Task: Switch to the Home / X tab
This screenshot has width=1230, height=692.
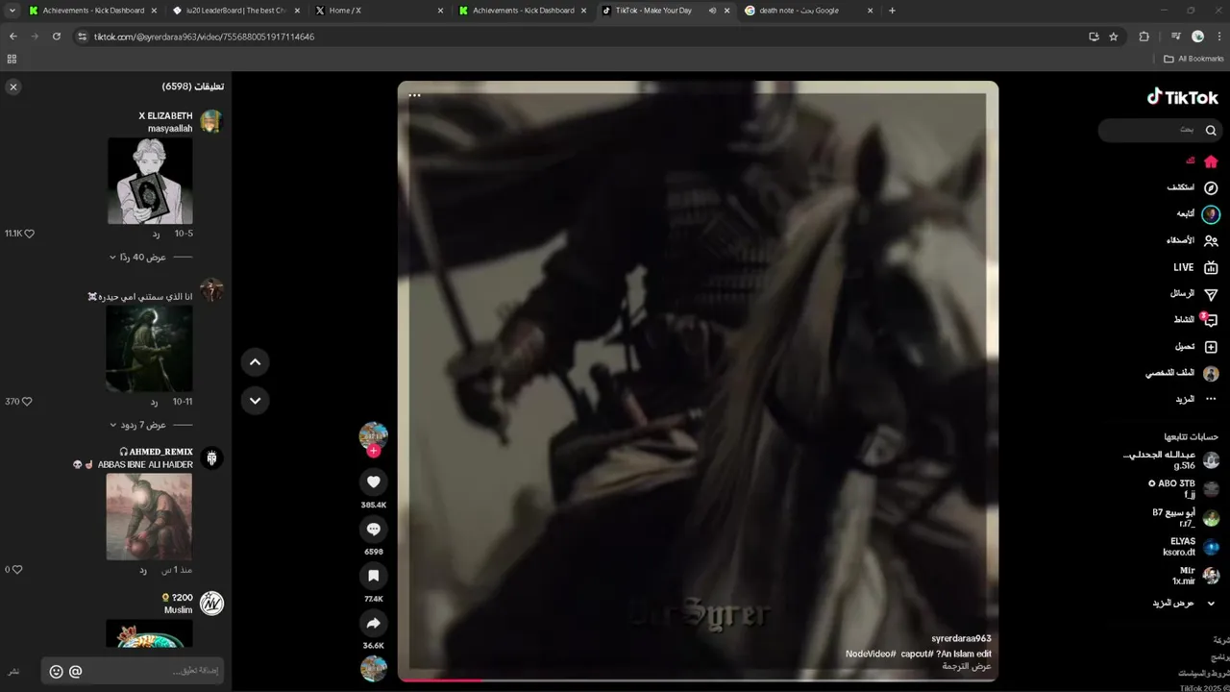Action: 381,11
